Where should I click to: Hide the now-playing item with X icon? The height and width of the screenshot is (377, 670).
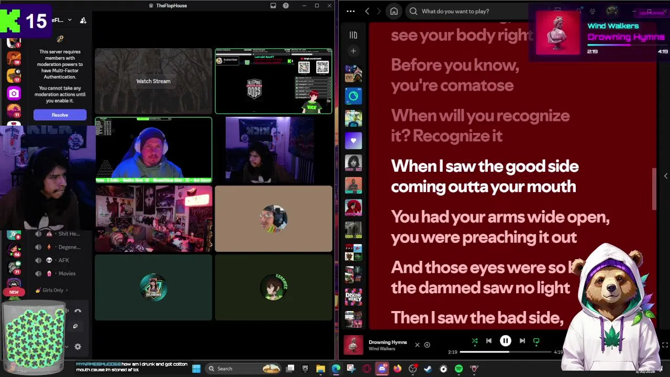[417, 345]
